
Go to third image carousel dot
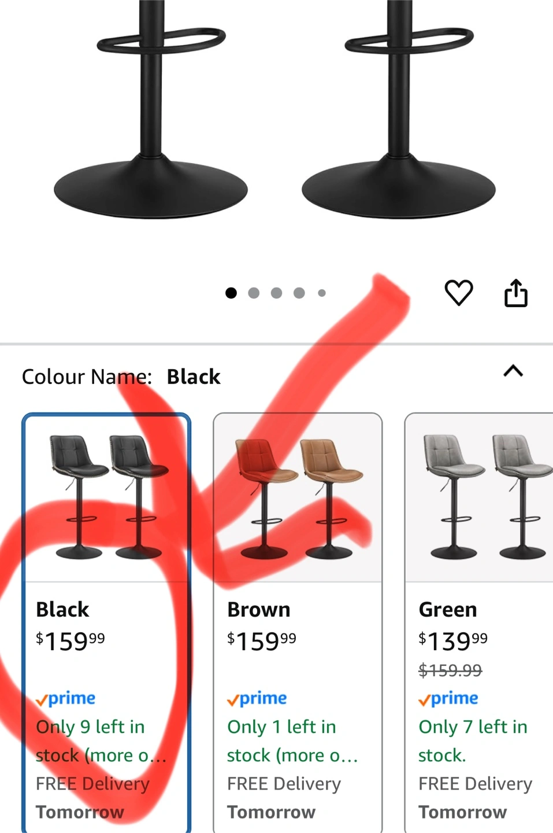[276, 293]
